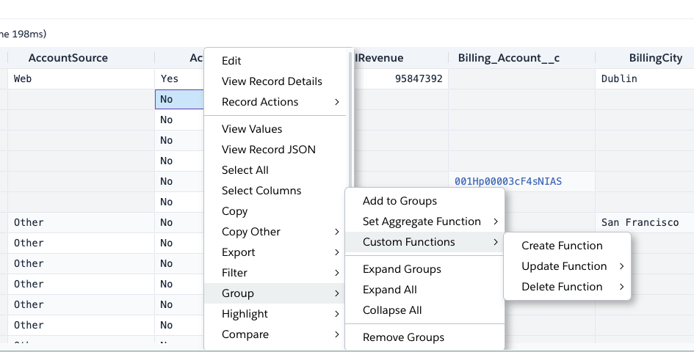Viewport: 694px width, 352px height.
Task: Expand the Update Function submenu
Action: click(564, 266)
